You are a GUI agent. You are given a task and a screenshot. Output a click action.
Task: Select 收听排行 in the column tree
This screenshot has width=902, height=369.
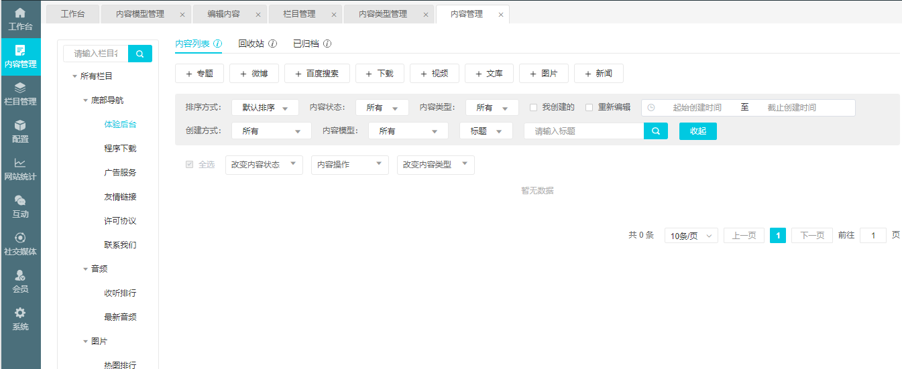coord(120,293)
